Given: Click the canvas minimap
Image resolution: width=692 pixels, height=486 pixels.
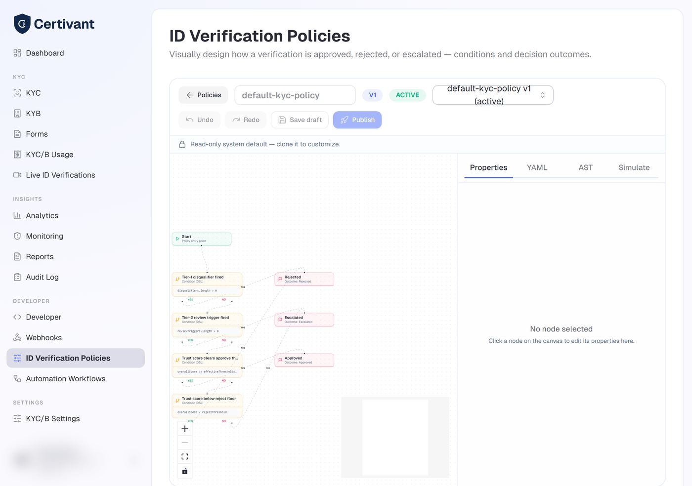Looking at the screenshot, I should [x=395, y=437].
